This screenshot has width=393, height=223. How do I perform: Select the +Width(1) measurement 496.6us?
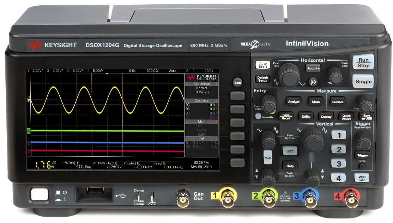[77, 165]
